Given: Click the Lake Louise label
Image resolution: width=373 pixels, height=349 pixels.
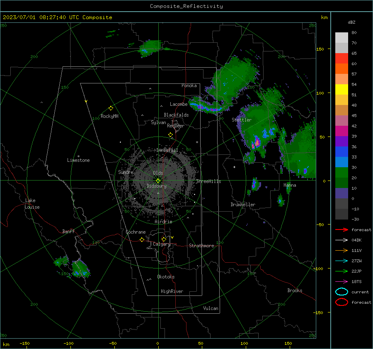Looking at the screenshot, I should coord(32,204).
